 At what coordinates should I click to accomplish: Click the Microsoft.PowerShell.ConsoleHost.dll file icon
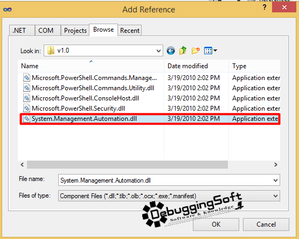pos(26,98)
